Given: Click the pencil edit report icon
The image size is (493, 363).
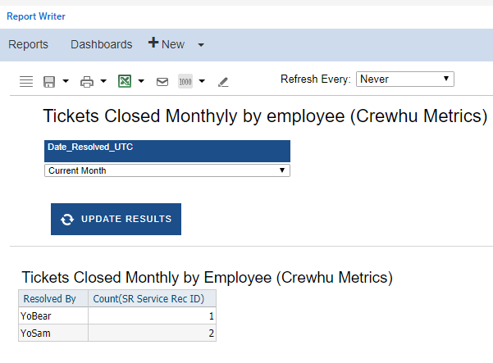Looking at the screenshot, I should click(223, 82).
